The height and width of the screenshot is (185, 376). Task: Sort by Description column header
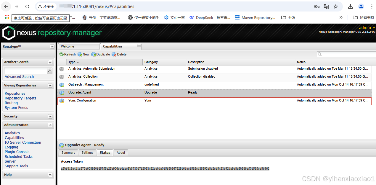tap(241, 62)
